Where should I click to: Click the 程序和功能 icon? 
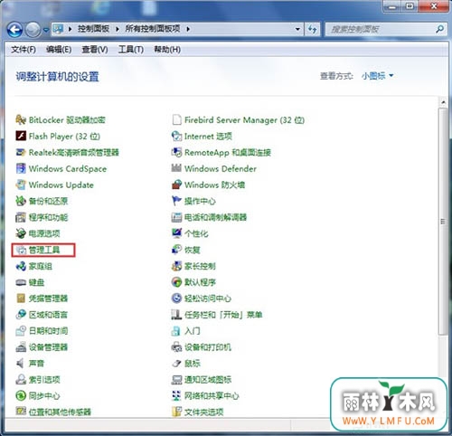click(21, 217)
